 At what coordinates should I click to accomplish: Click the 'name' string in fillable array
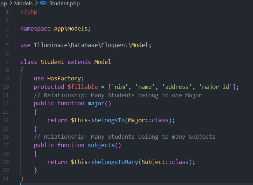145,87
